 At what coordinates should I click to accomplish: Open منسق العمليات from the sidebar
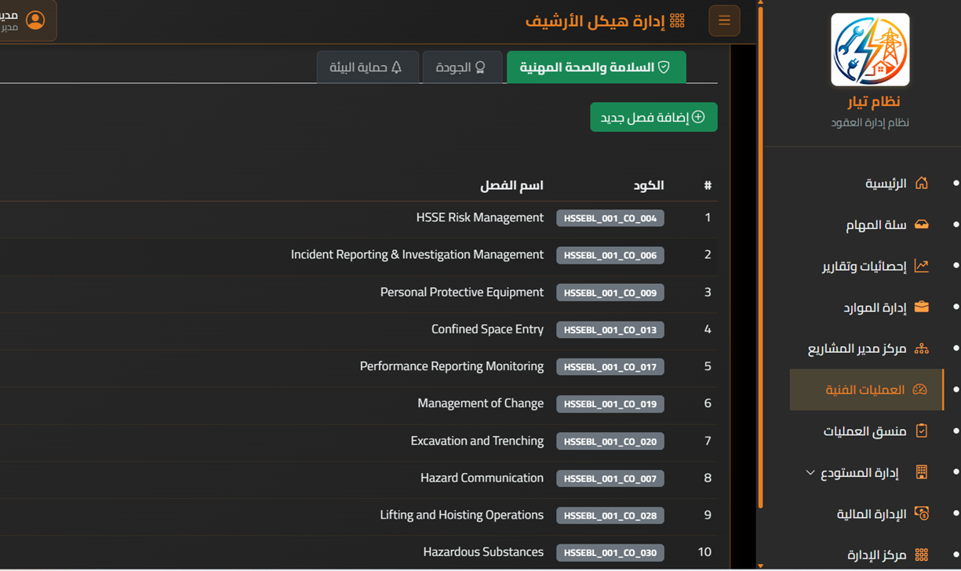coord(865,431)
